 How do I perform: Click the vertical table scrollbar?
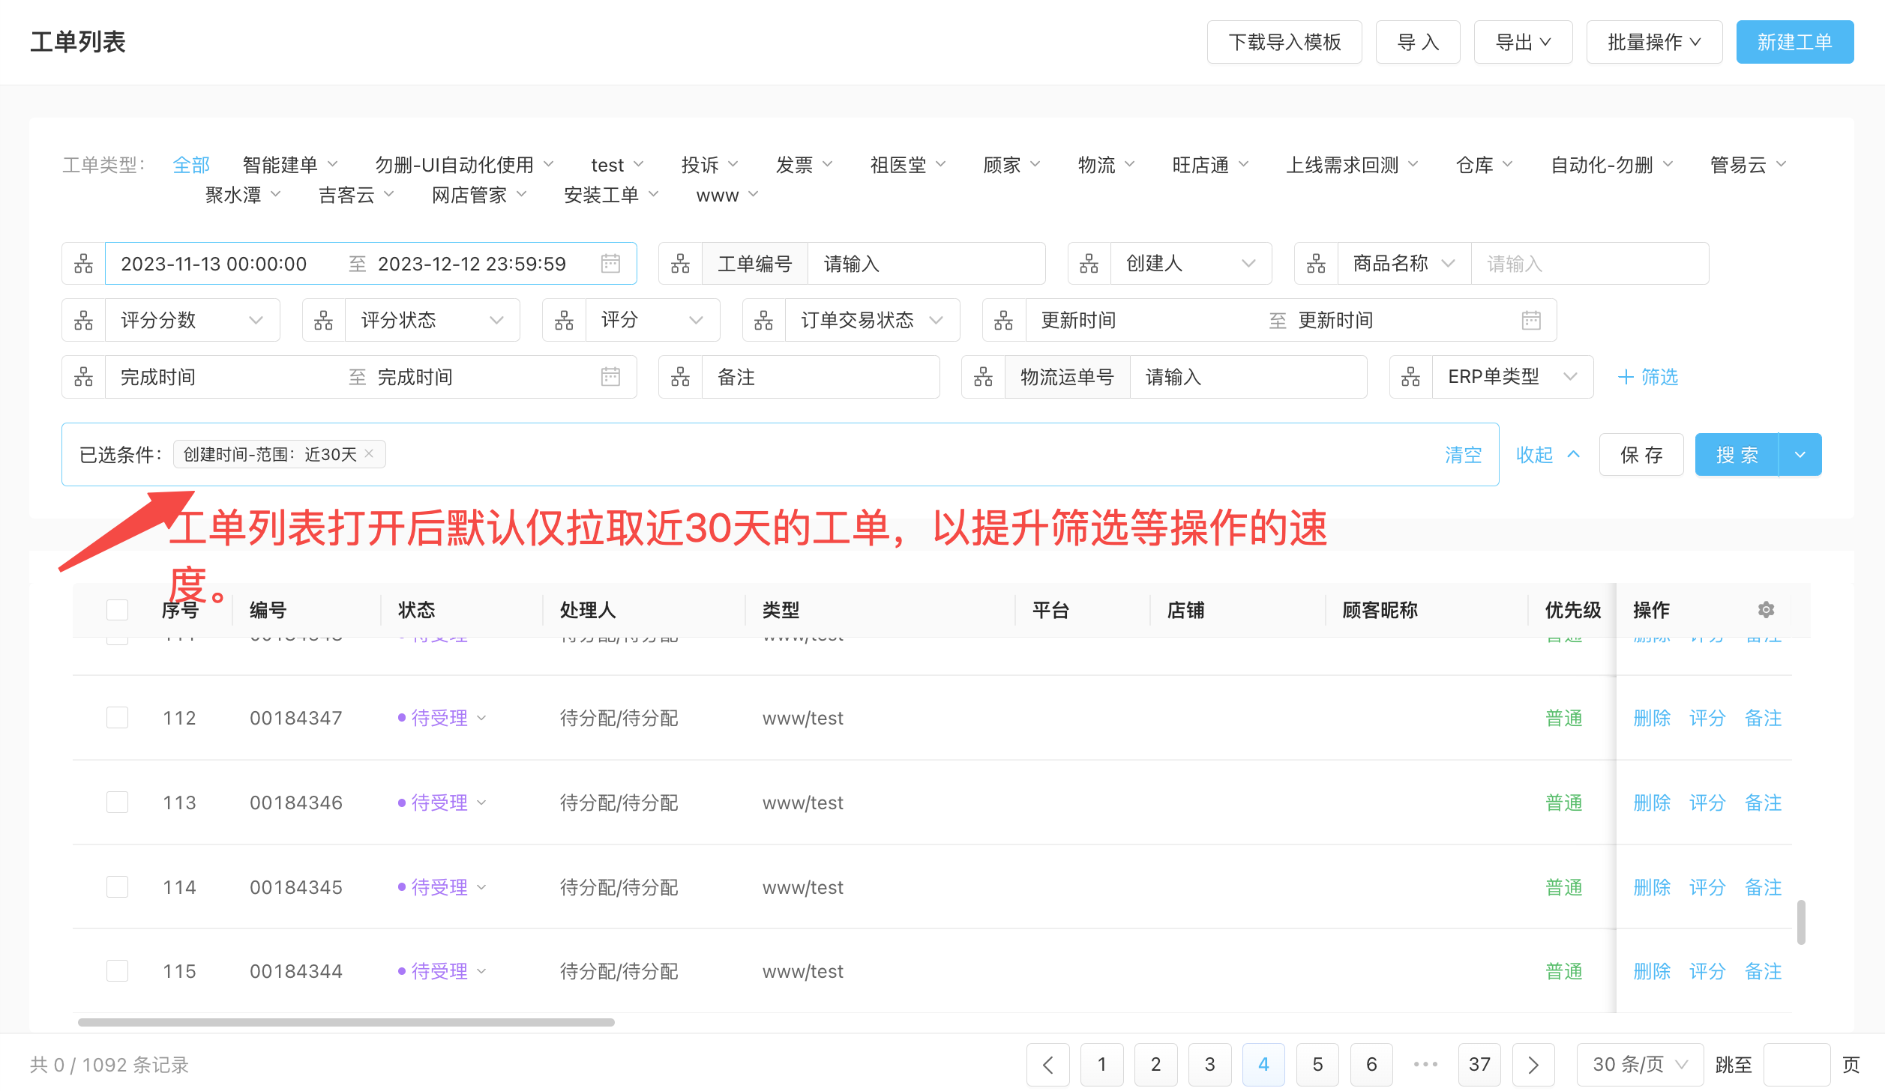click(x=1801, y=922)
